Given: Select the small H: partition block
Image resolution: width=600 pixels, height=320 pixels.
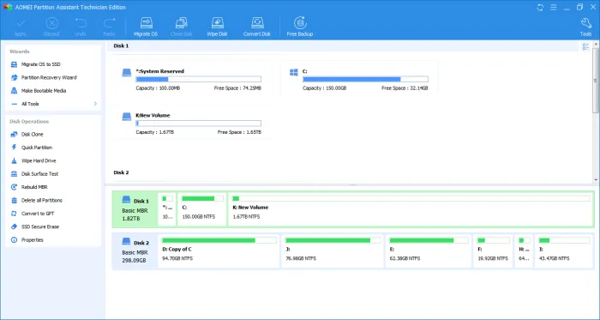Looking at the screenshot, I should point(524,251).
